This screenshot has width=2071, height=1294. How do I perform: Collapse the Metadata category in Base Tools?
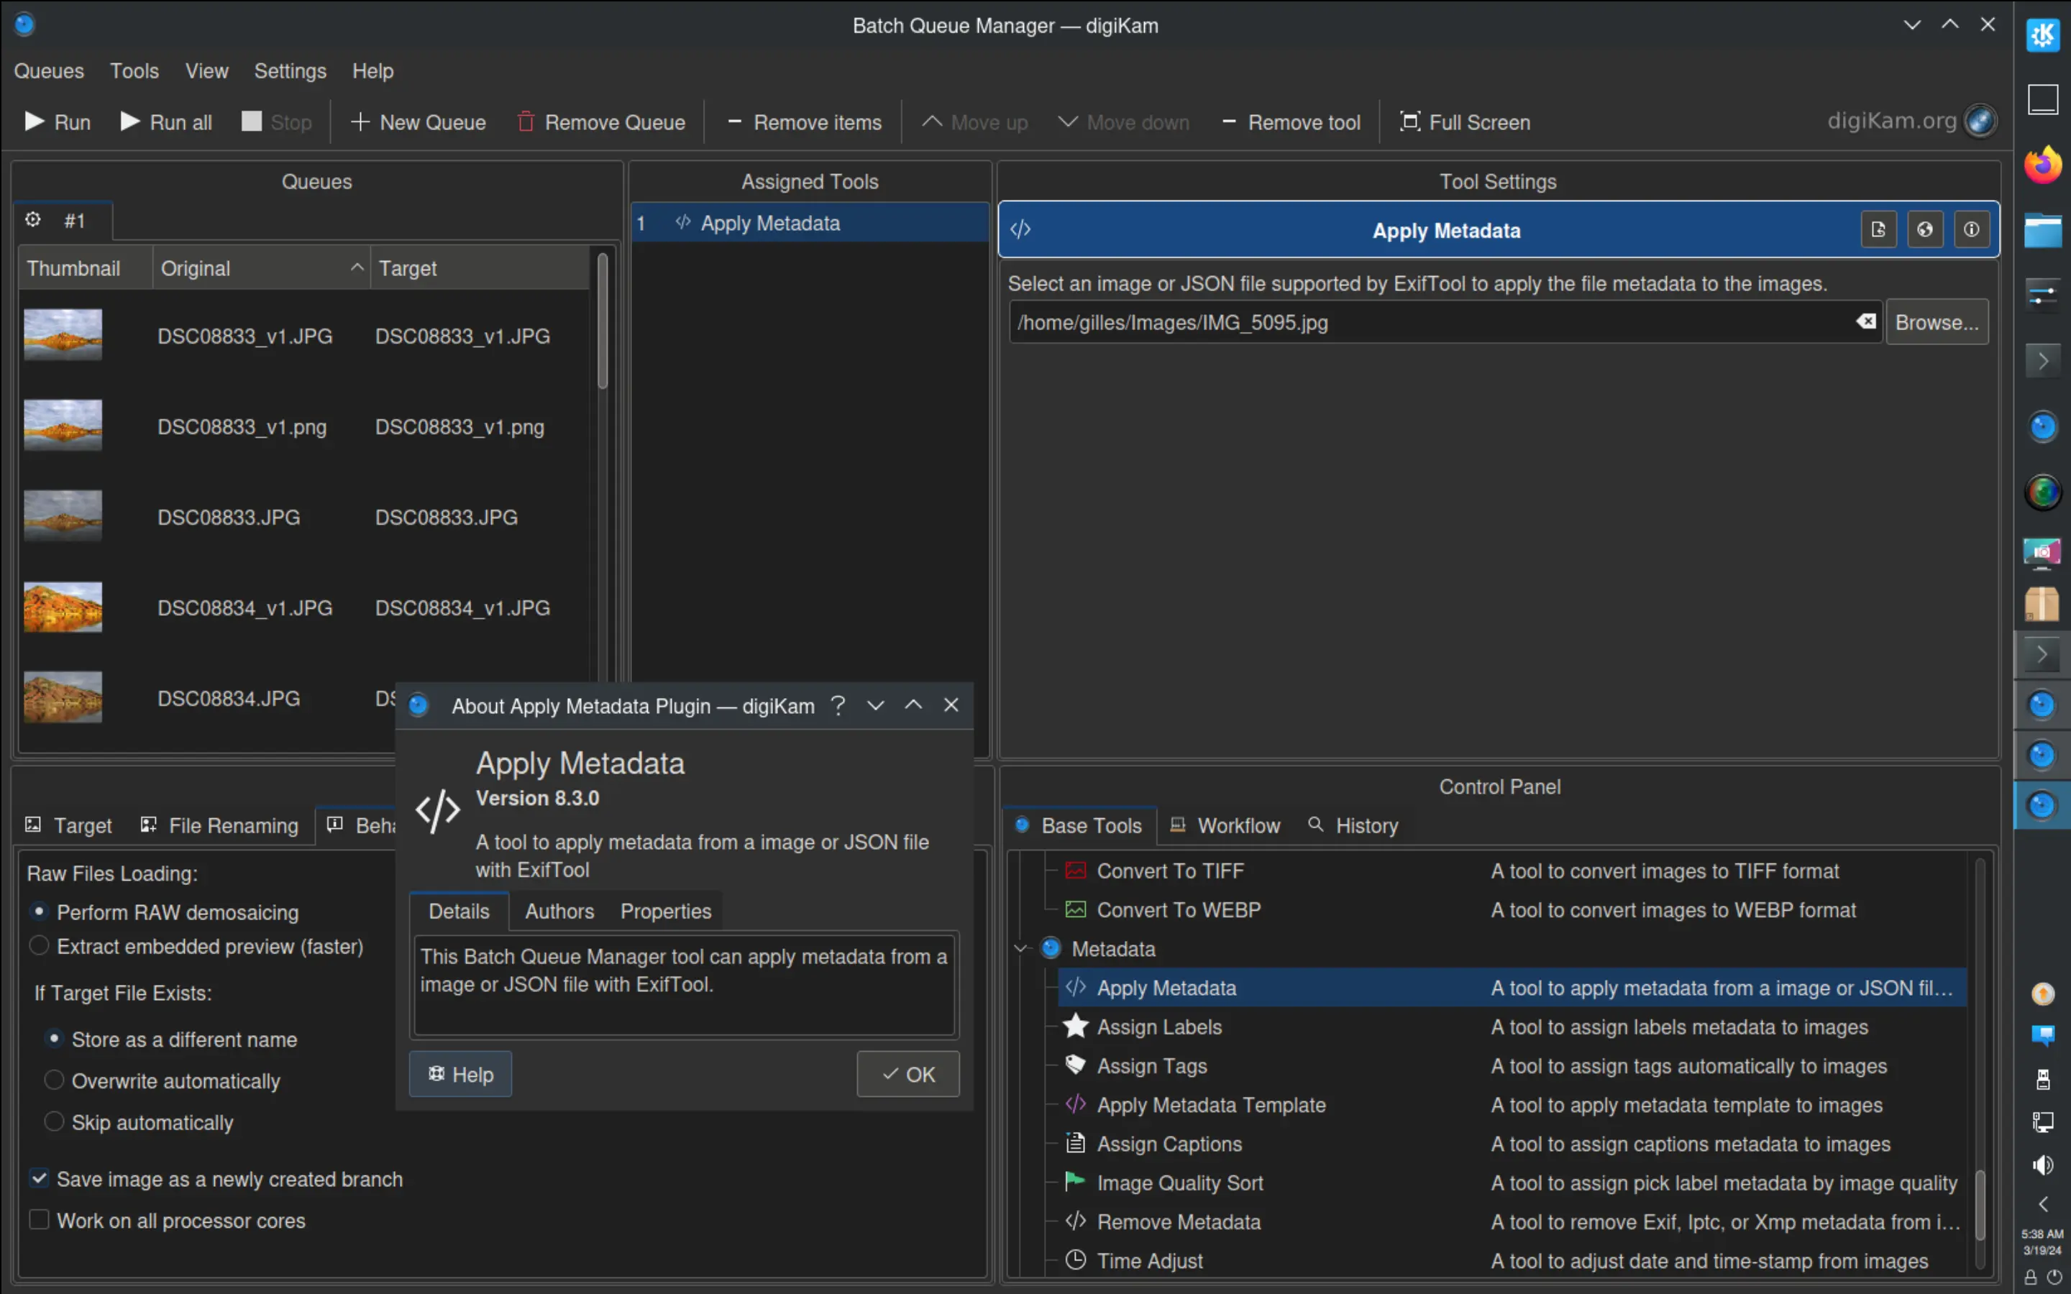tap(1020, 948)
